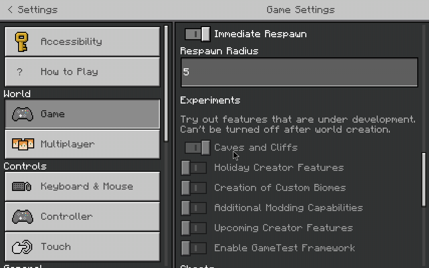Viewport: 429px width, 268px height.
Task: Click the gamepad icon beside Game
Action: (22, 114)
